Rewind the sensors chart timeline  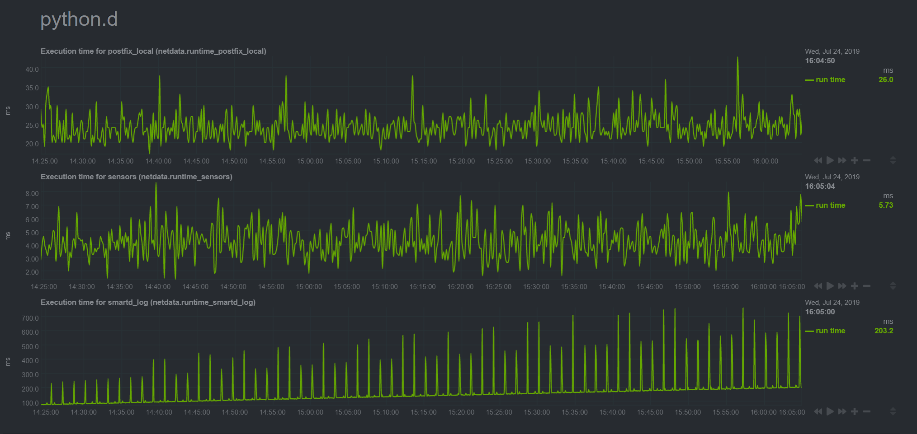(x=818, y=286)
